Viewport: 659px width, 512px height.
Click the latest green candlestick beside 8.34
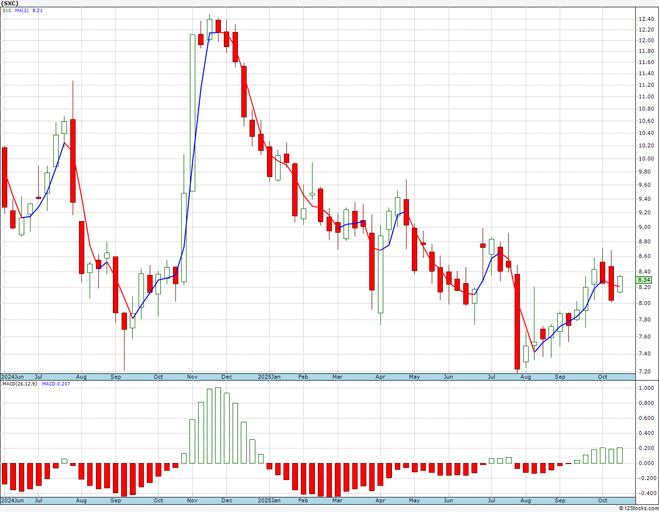click(620, 284)
